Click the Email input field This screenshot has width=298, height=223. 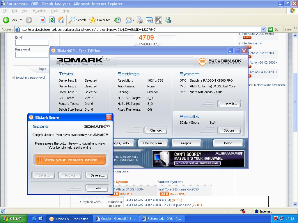coord(32,43)
